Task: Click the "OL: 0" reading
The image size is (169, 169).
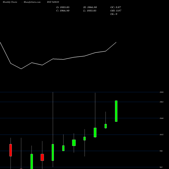Action: (114, 14)
